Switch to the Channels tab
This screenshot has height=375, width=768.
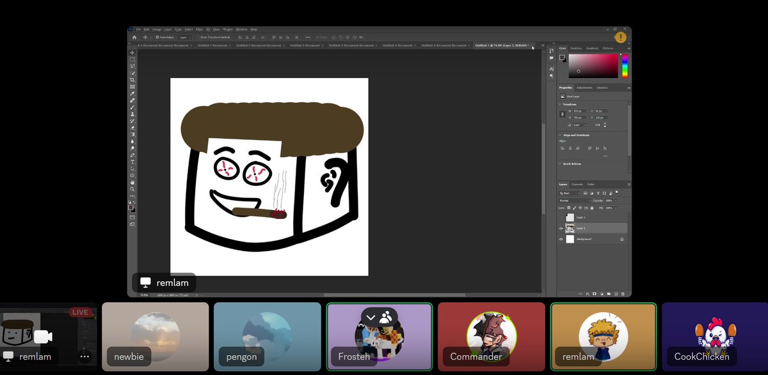tap(576, 185)
